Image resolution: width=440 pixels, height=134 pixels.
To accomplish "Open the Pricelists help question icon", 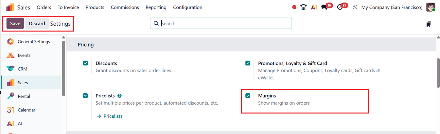I will pos(120,96).
